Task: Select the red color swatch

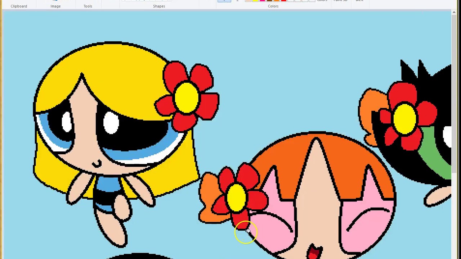Action: pos(284,1)
